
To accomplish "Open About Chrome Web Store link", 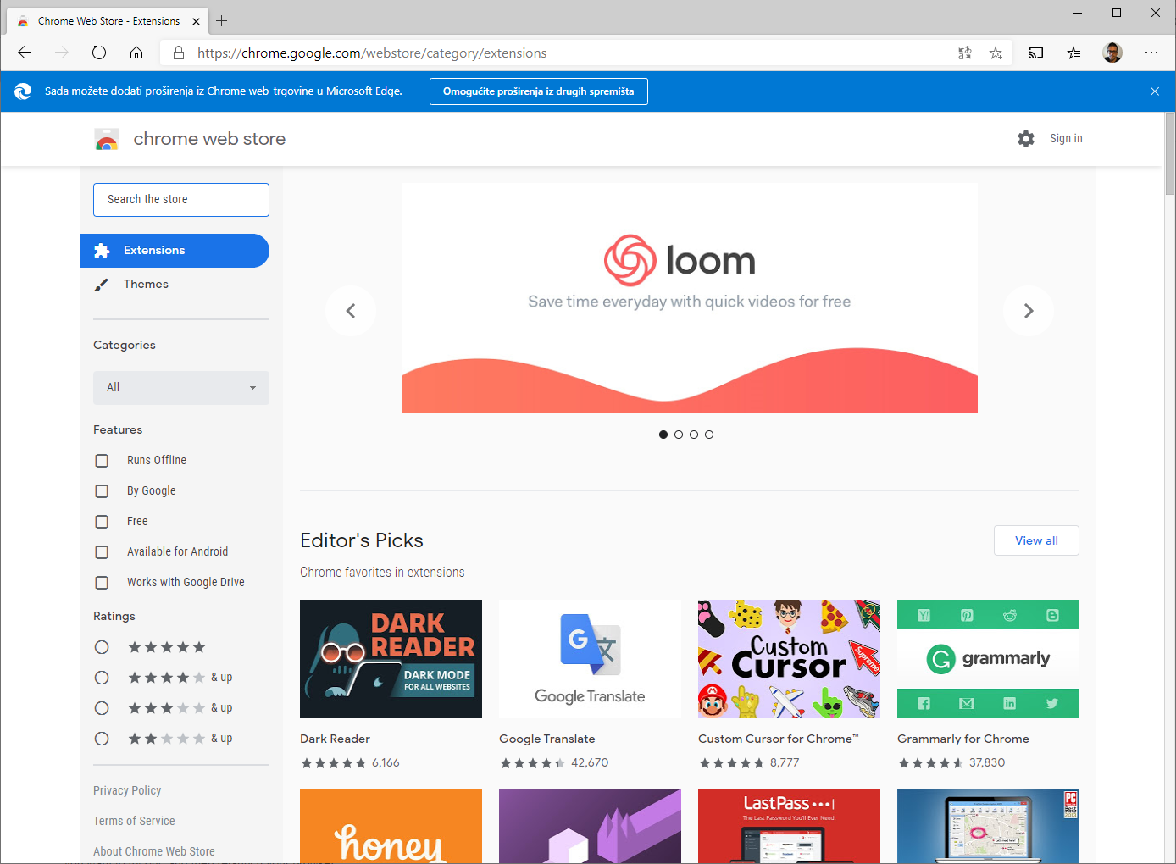I will (x=154, y=851).
